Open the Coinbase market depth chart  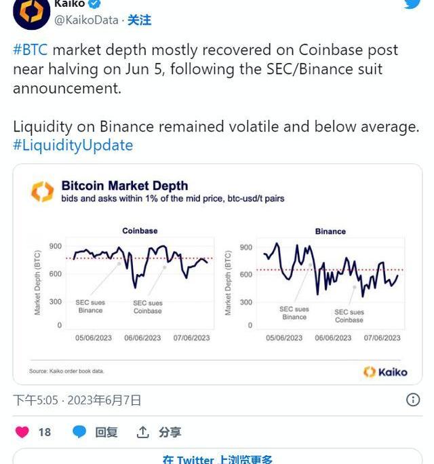[x=129, y=284]
